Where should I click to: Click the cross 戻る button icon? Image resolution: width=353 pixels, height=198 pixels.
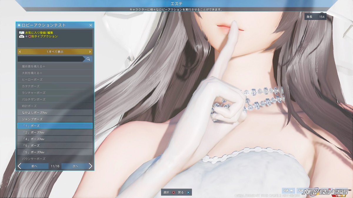tap(188, 192)
